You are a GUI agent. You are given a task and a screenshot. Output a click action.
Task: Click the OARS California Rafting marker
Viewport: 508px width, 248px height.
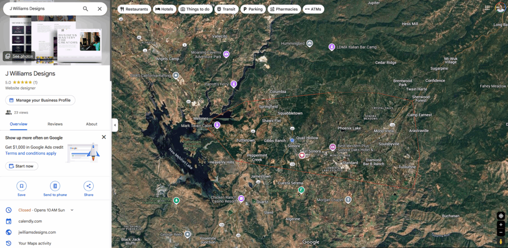(176, 75)
